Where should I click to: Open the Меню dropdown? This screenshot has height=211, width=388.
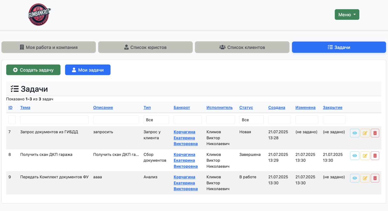pyautogui.click(x=347, y=14)
